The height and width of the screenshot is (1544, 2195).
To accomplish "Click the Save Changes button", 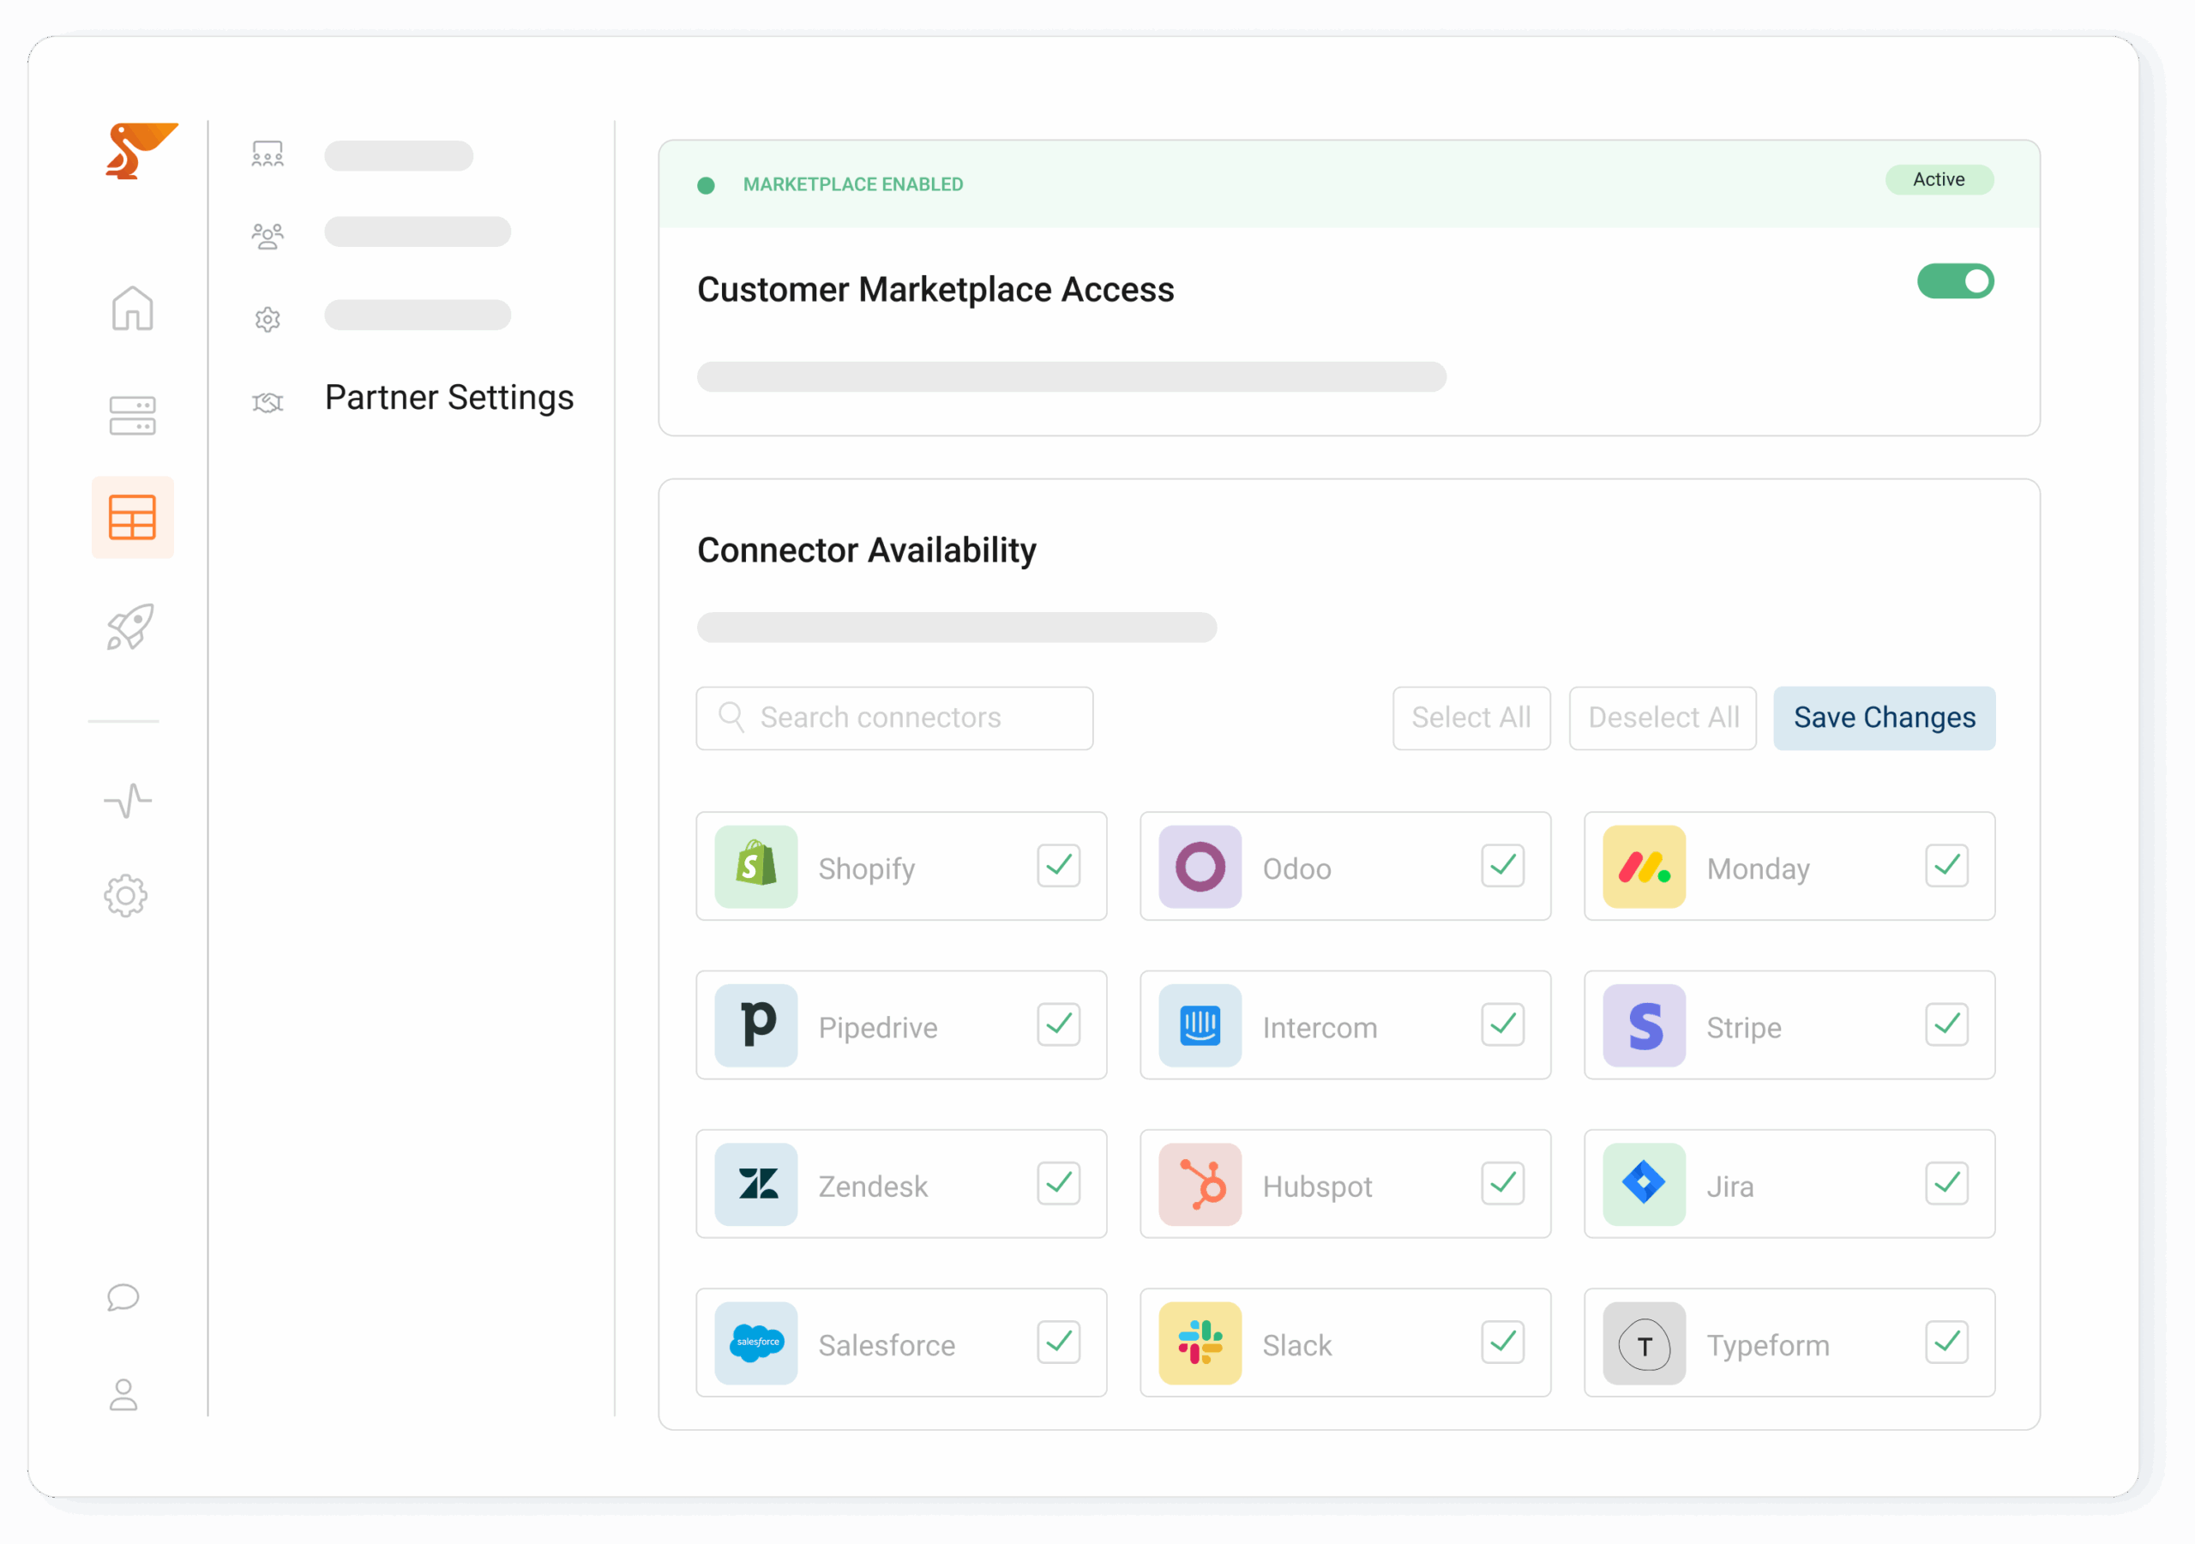I will (1885, 717).
